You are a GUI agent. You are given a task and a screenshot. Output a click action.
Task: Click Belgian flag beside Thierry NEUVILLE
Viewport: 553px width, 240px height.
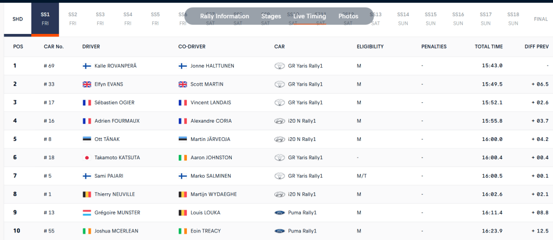pyautogui.click(x=86, y=194)
